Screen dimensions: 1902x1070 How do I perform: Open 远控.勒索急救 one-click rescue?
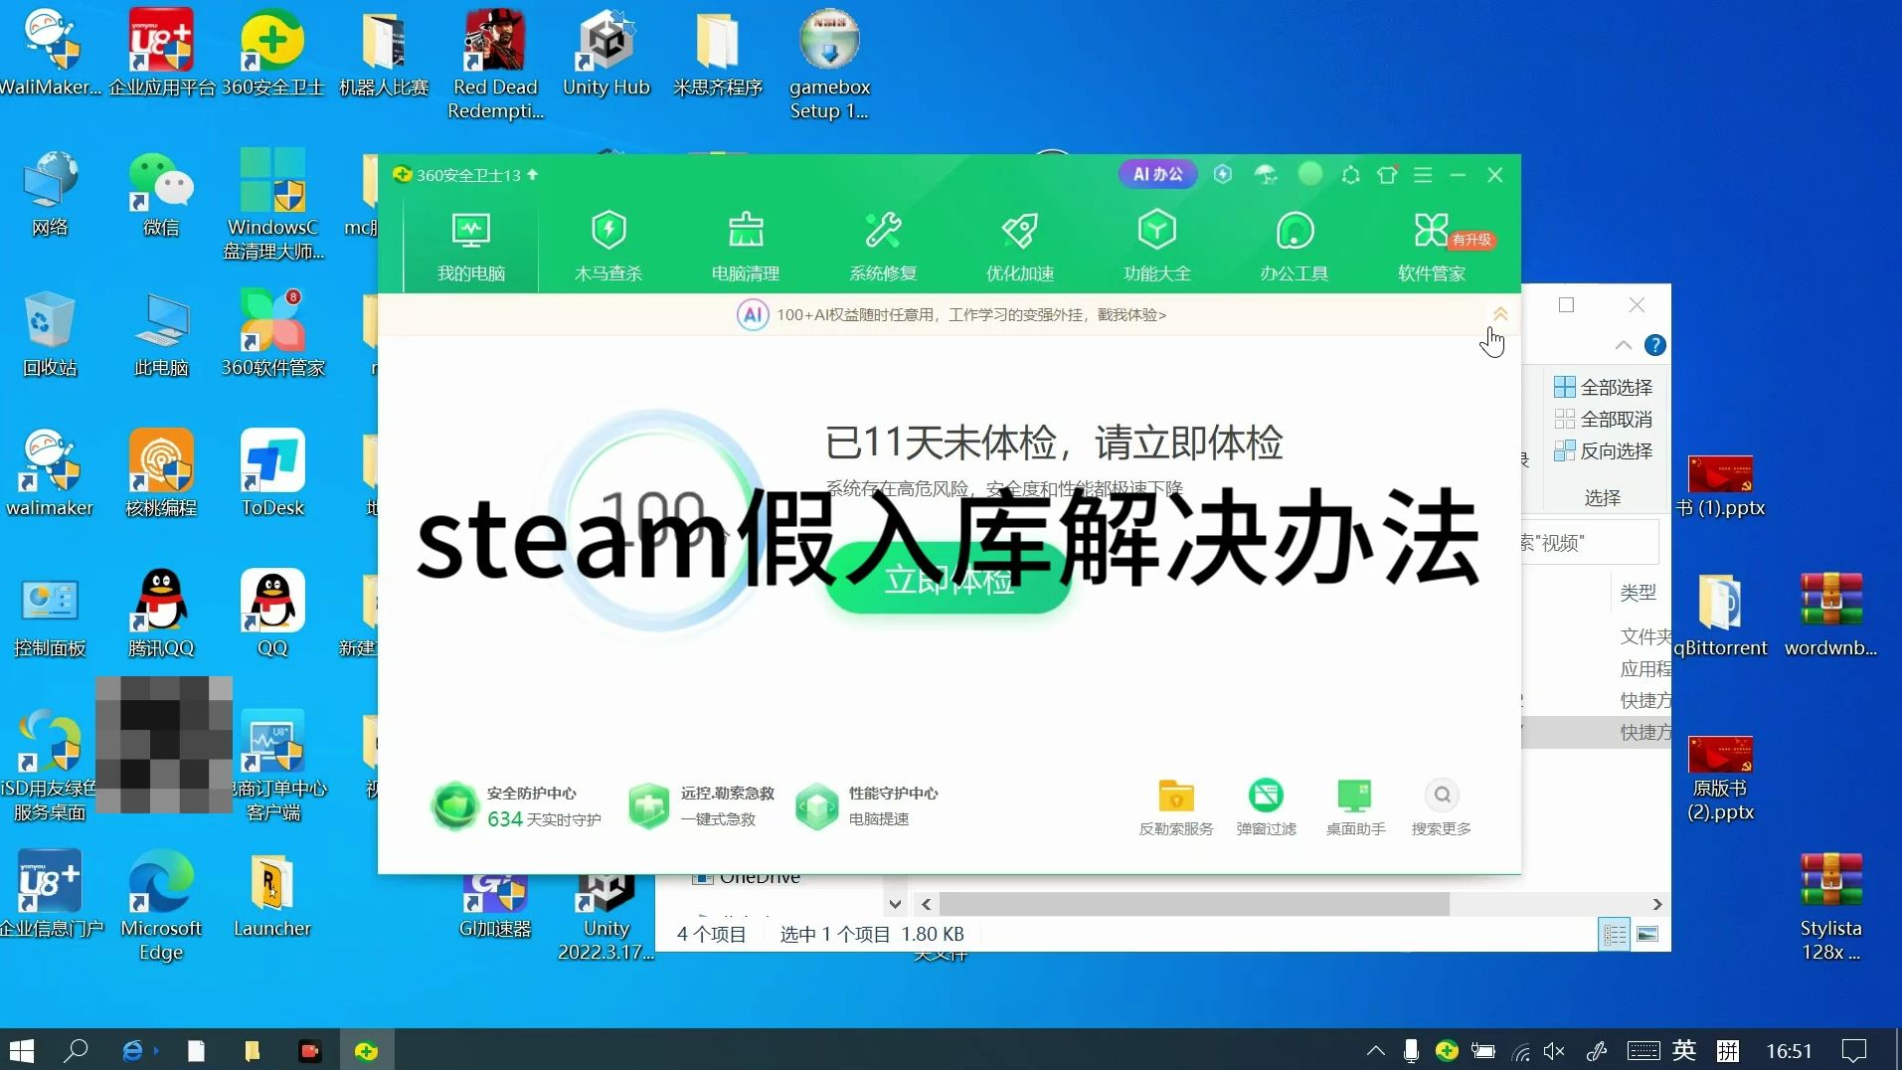(702, 805)
